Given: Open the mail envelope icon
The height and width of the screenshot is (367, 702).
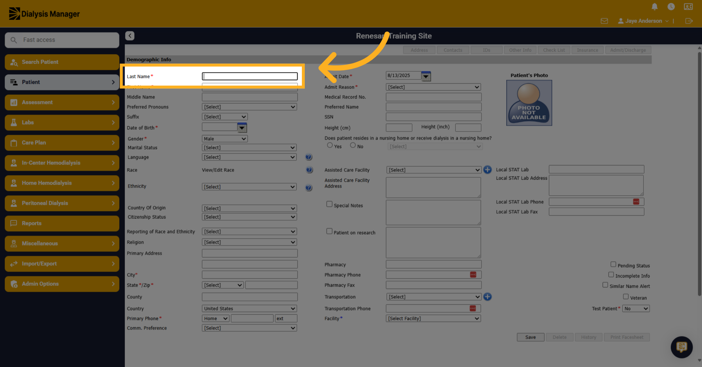Looking at the screenshot, I should (x=604, y=21).
